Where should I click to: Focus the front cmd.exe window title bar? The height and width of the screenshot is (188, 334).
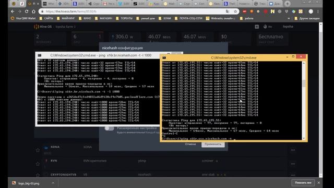tap(233, 57)
